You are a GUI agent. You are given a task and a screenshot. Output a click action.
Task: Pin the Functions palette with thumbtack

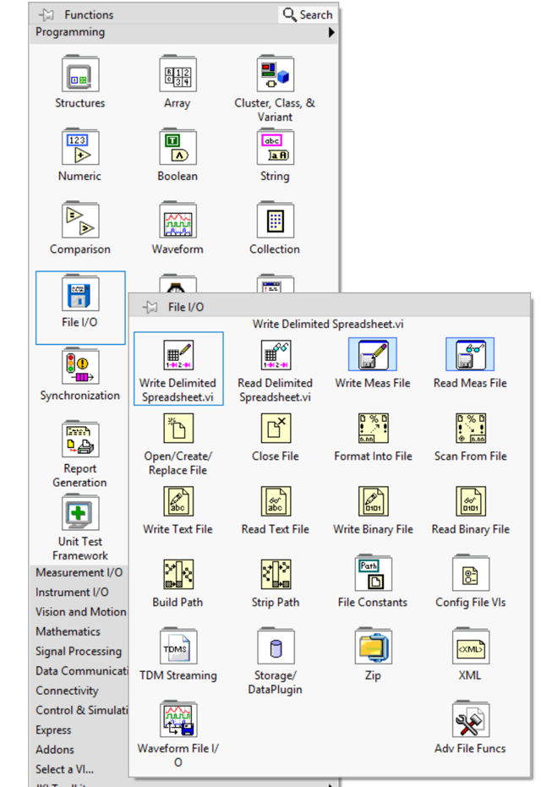pyautogui.click(x=47, y=14)
